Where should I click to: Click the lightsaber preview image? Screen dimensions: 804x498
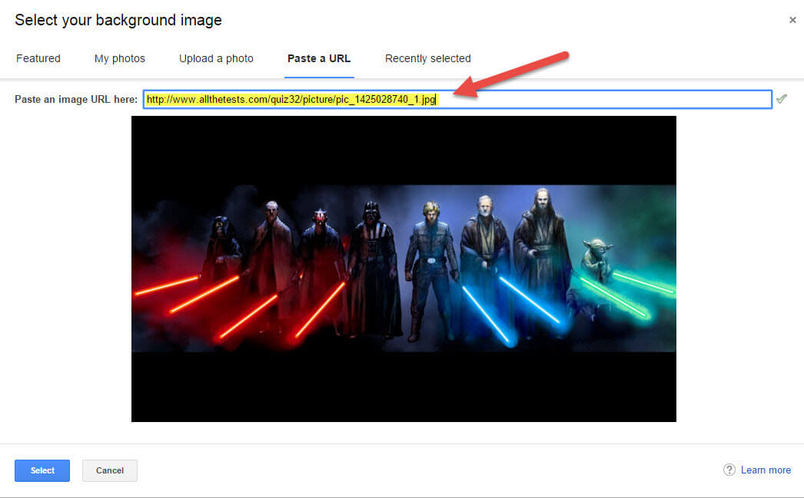coord(404,269)
